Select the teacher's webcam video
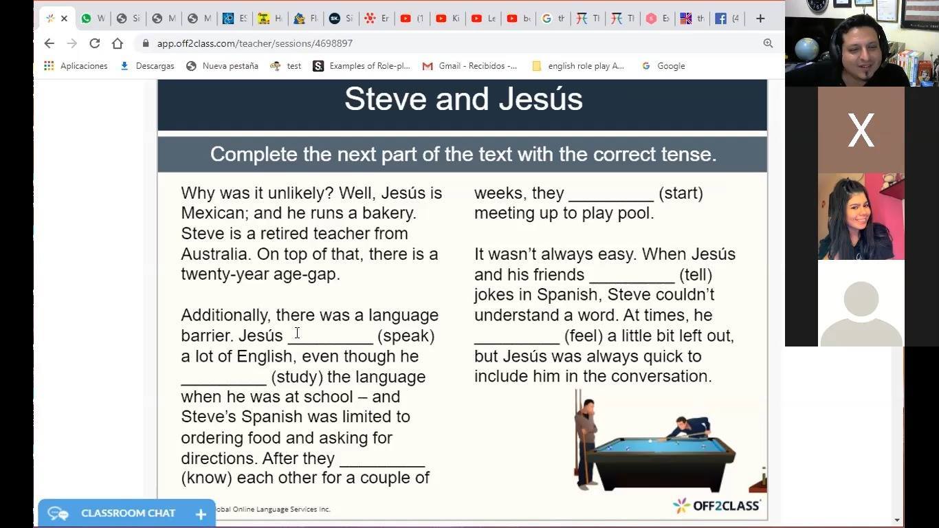Image resolution: width=939 pixels, height=528 pixels. [861, 43]
